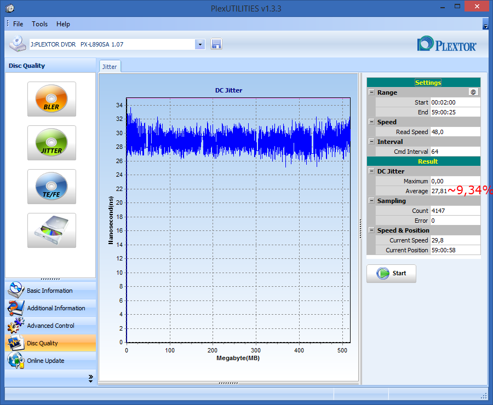Open the TE/FE test
The width and height of the screenshot is (493, 405).
pos(51,187)
